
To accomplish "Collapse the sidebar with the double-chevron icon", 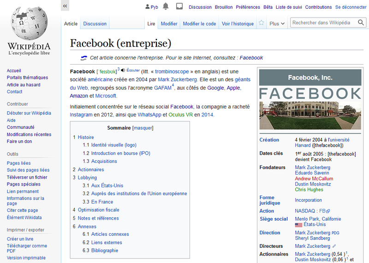I will [x=65, y=6].
